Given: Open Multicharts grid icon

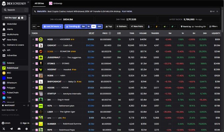Looking at the screenshot, I should pos(4,35).
